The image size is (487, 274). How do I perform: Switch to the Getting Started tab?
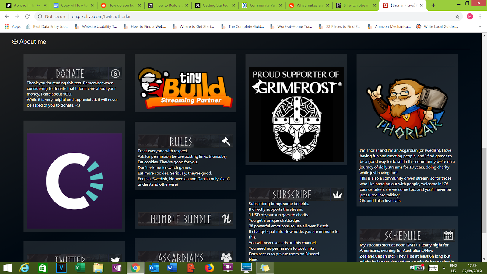click(215, 5)
